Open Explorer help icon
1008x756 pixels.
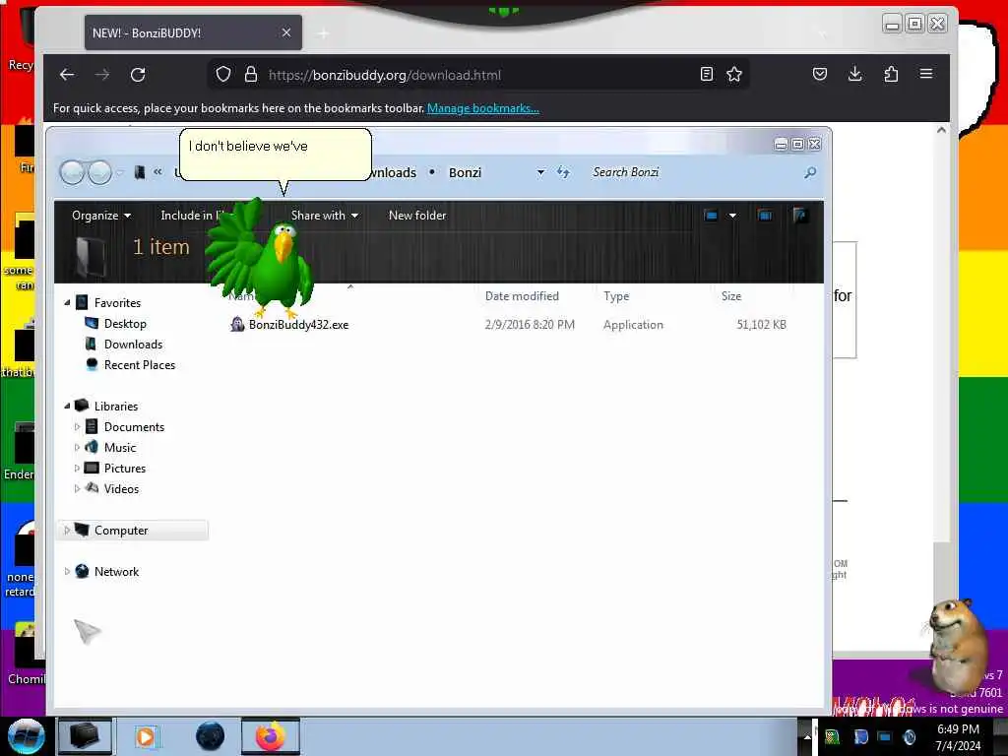799,216
